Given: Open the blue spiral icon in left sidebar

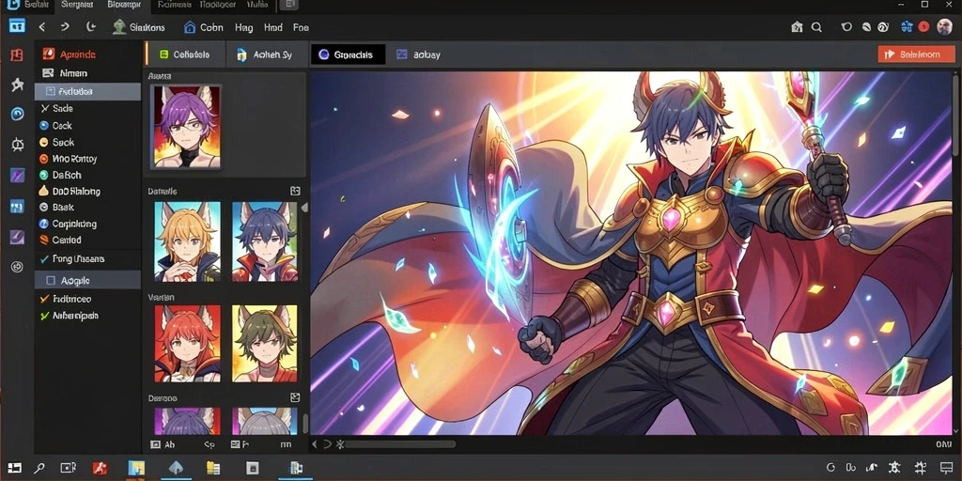Looking at the screenshot, I should [x=17, y=114].
